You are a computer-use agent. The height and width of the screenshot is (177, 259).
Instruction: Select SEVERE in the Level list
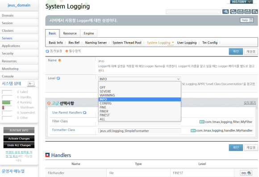(x=140, y=91)
